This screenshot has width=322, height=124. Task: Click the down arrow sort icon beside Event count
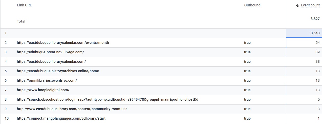point(297,5)
